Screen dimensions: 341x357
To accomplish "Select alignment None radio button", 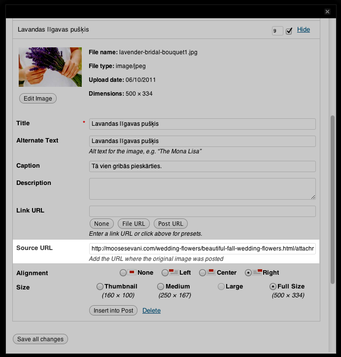I will click(x=123, y=273).
